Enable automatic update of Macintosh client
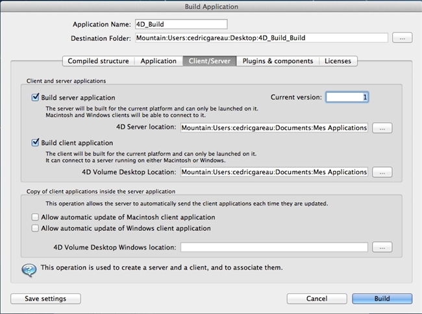 click(x=36, y=217)
